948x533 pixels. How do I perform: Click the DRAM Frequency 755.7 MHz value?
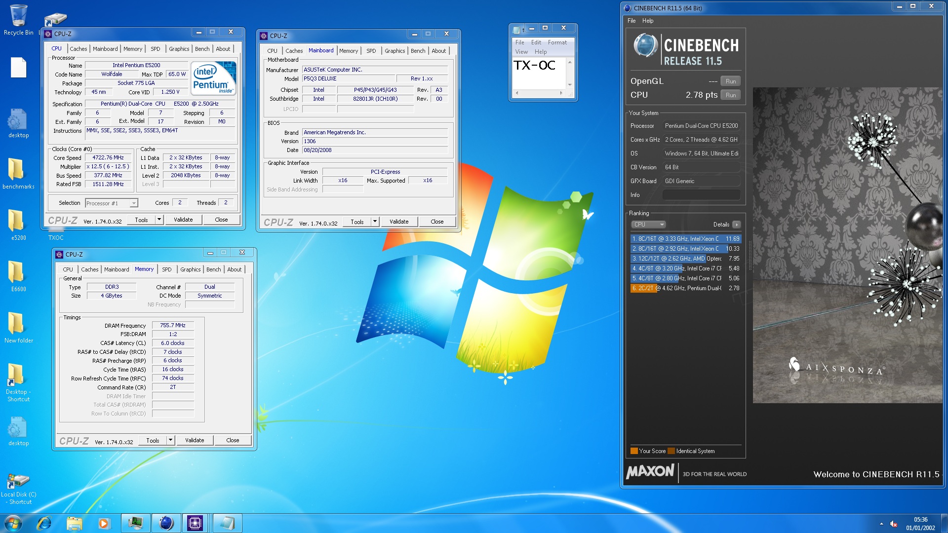pos(173,326)
